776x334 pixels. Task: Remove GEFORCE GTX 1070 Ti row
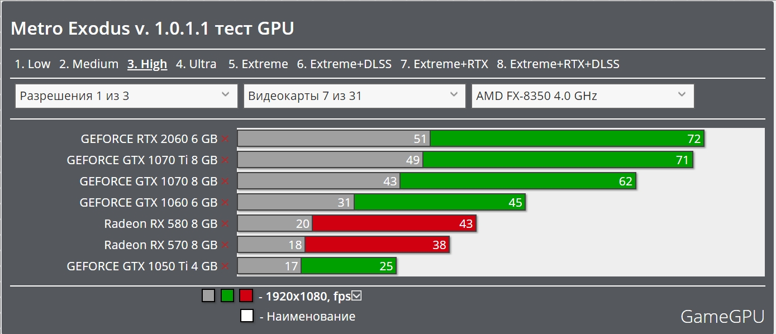[x=225, y=160]
